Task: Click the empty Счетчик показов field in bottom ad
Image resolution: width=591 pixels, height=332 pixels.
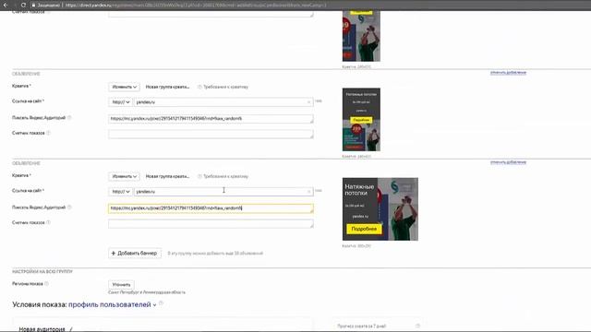Action: click(x=211, y=223)
